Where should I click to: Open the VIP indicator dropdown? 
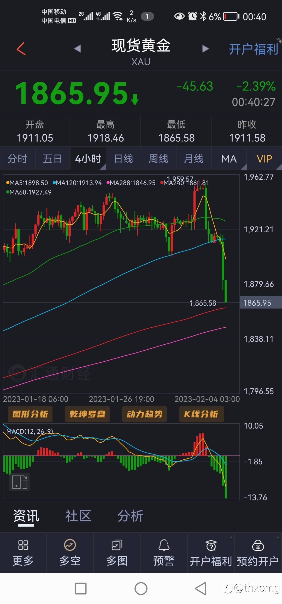[264, 158]
